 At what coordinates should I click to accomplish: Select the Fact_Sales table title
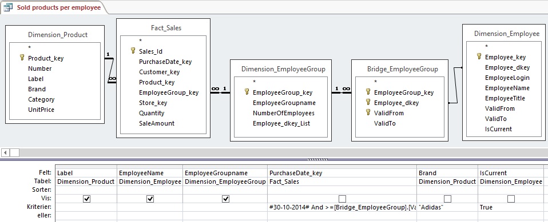[x=166, y=28]
